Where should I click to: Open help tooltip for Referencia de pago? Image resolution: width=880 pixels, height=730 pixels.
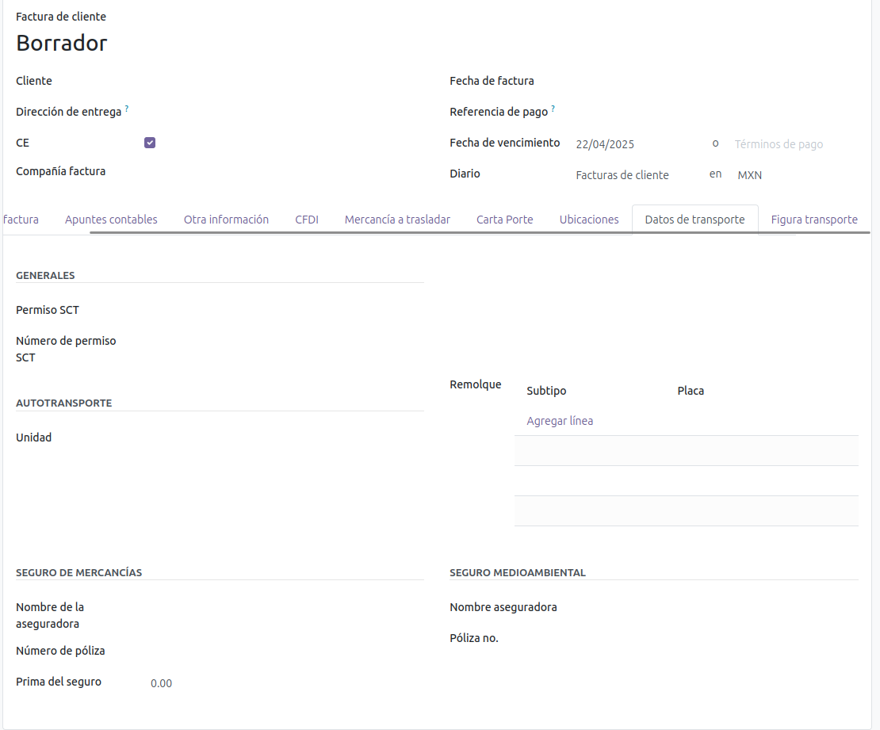553,109
